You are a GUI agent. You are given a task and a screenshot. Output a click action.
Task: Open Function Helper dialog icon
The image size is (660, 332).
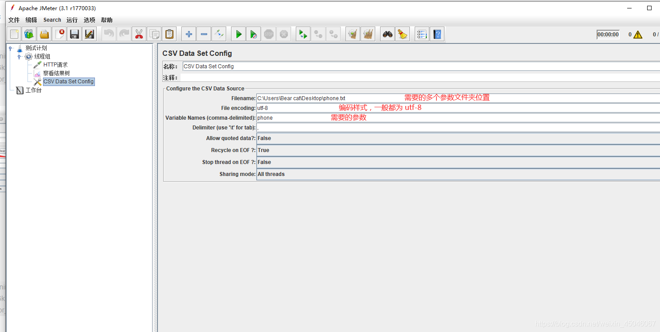[422, 34]
